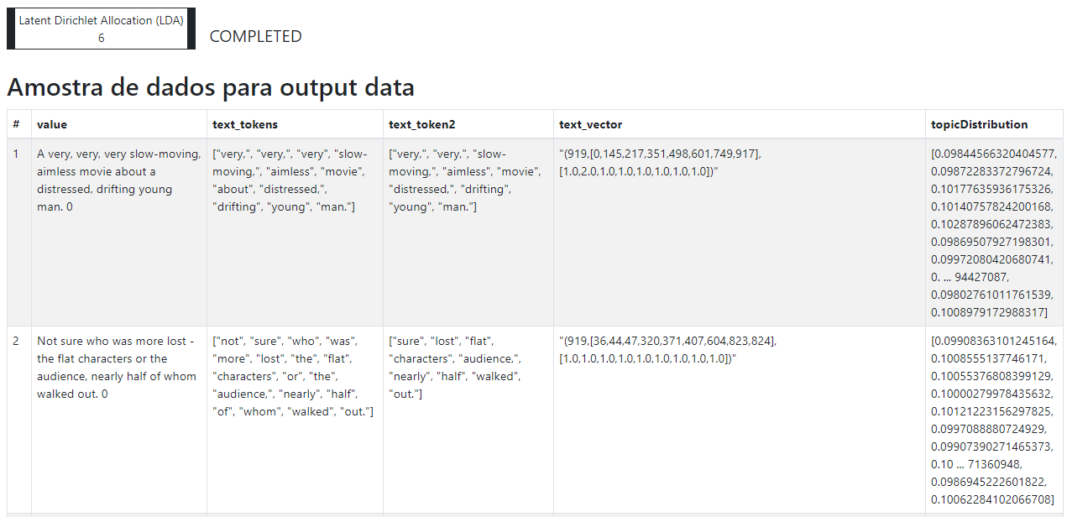Click the COMPLETED status label

click(x=255, y=36)
